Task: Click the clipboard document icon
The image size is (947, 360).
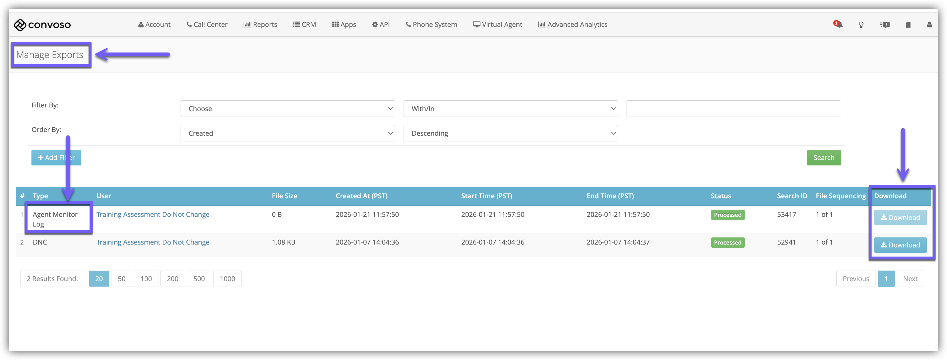Action: pos(908,25)
